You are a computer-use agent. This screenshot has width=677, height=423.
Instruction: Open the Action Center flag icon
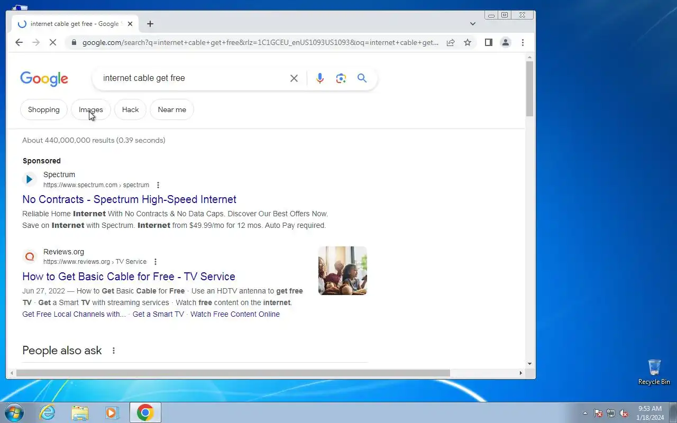coord(598,413)
